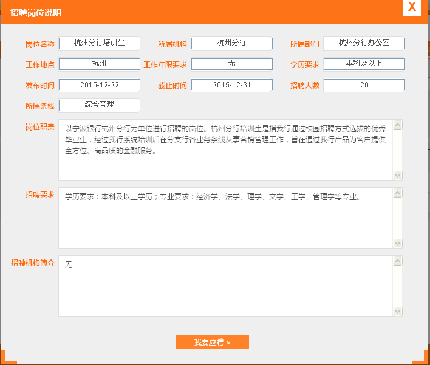
Task: Click the 所属机构 label
Action: [x=172, y=44]
